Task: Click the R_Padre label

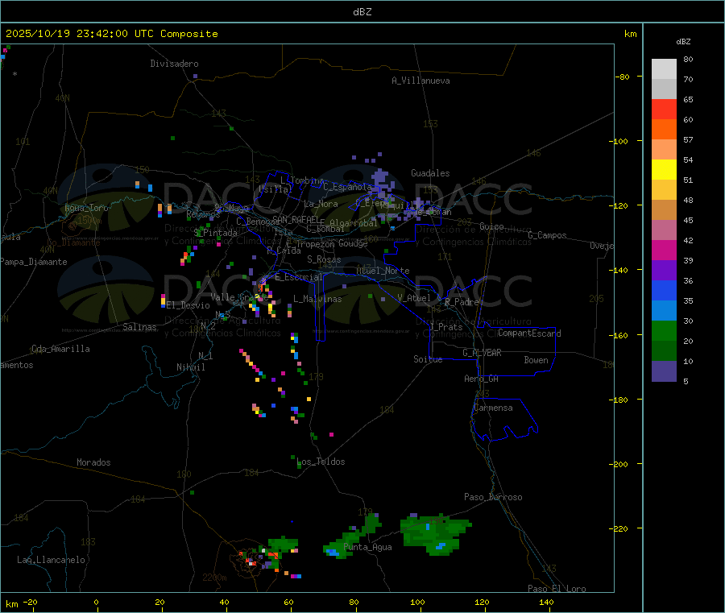Action: point(462,302)
